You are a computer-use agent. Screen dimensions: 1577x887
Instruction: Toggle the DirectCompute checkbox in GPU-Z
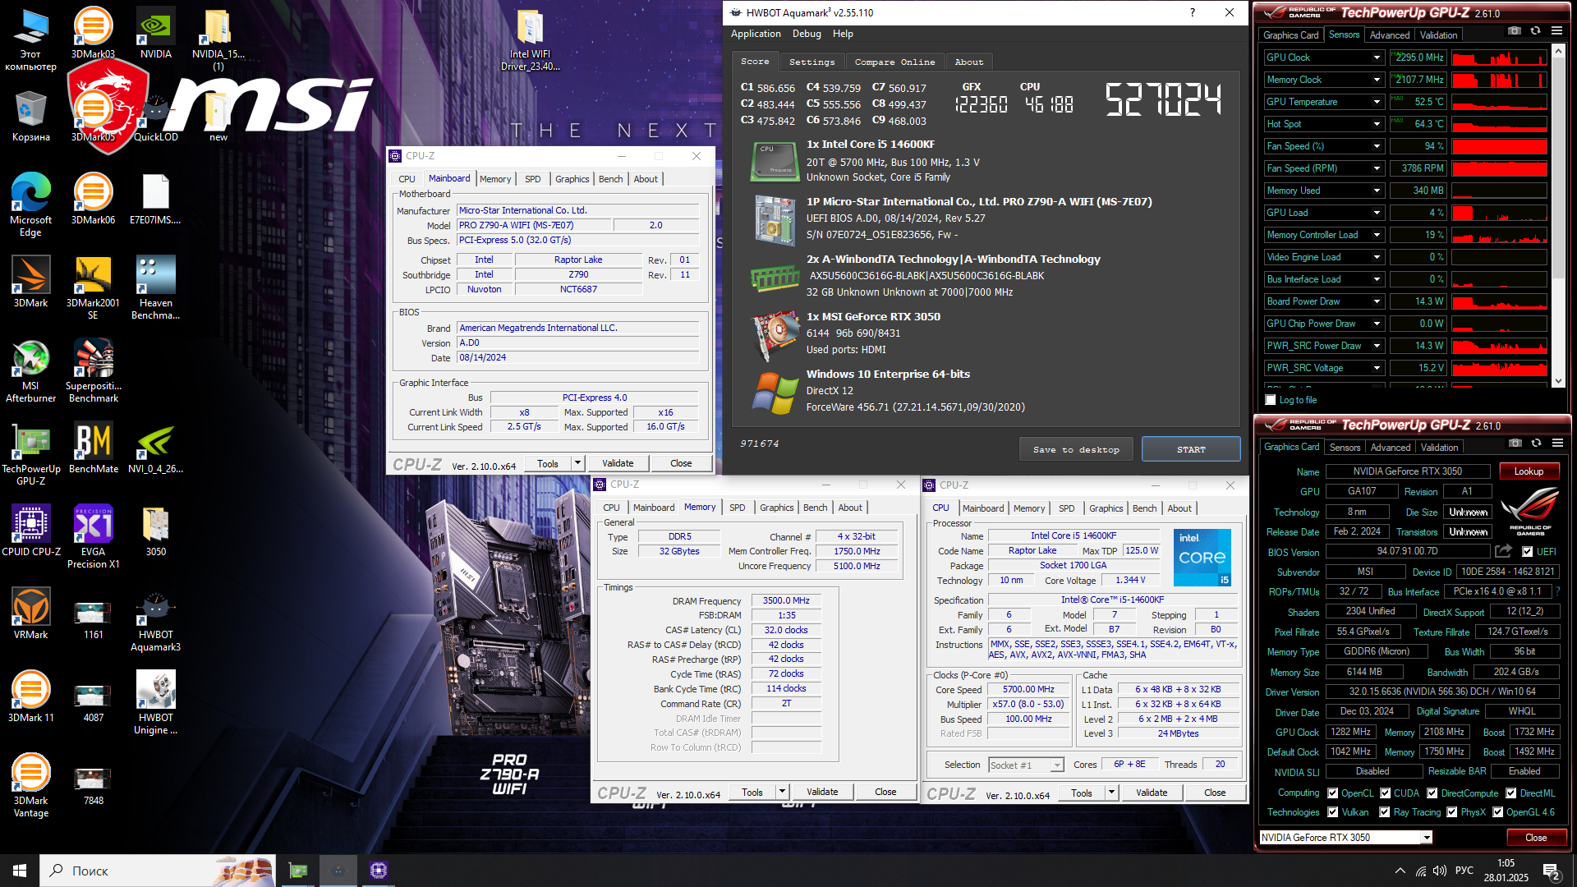click(x=1432, y=793)
